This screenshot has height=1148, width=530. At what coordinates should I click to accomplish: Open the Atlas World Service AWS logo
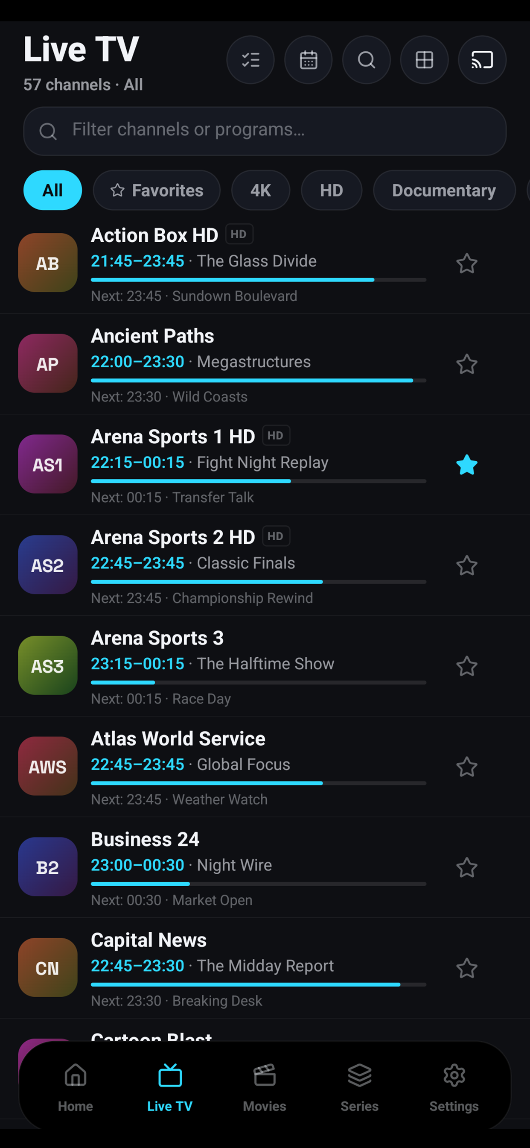tap(48, 766)
